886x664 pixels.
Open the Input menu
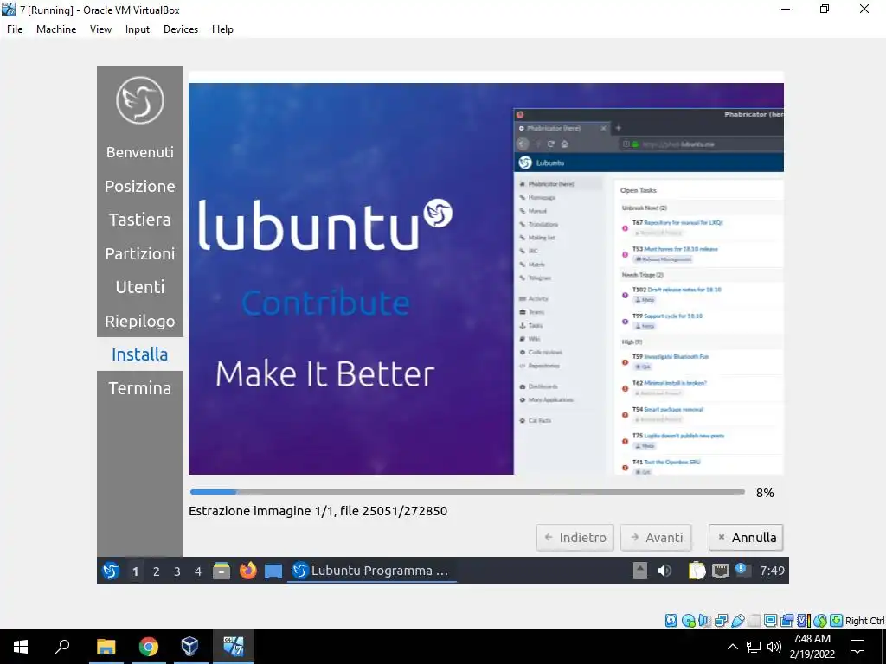tap(138, 29)
